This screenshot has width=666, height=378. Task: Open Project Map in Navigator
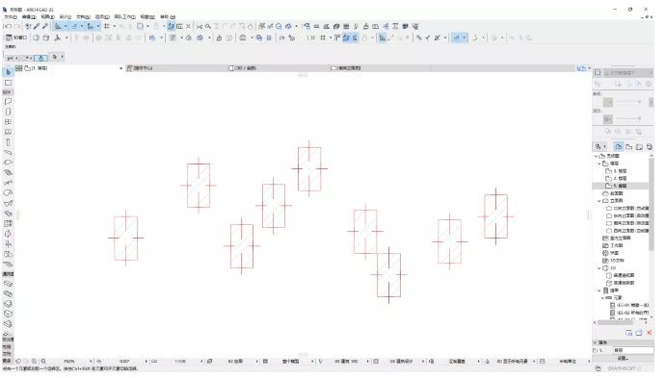coord(619,146)
